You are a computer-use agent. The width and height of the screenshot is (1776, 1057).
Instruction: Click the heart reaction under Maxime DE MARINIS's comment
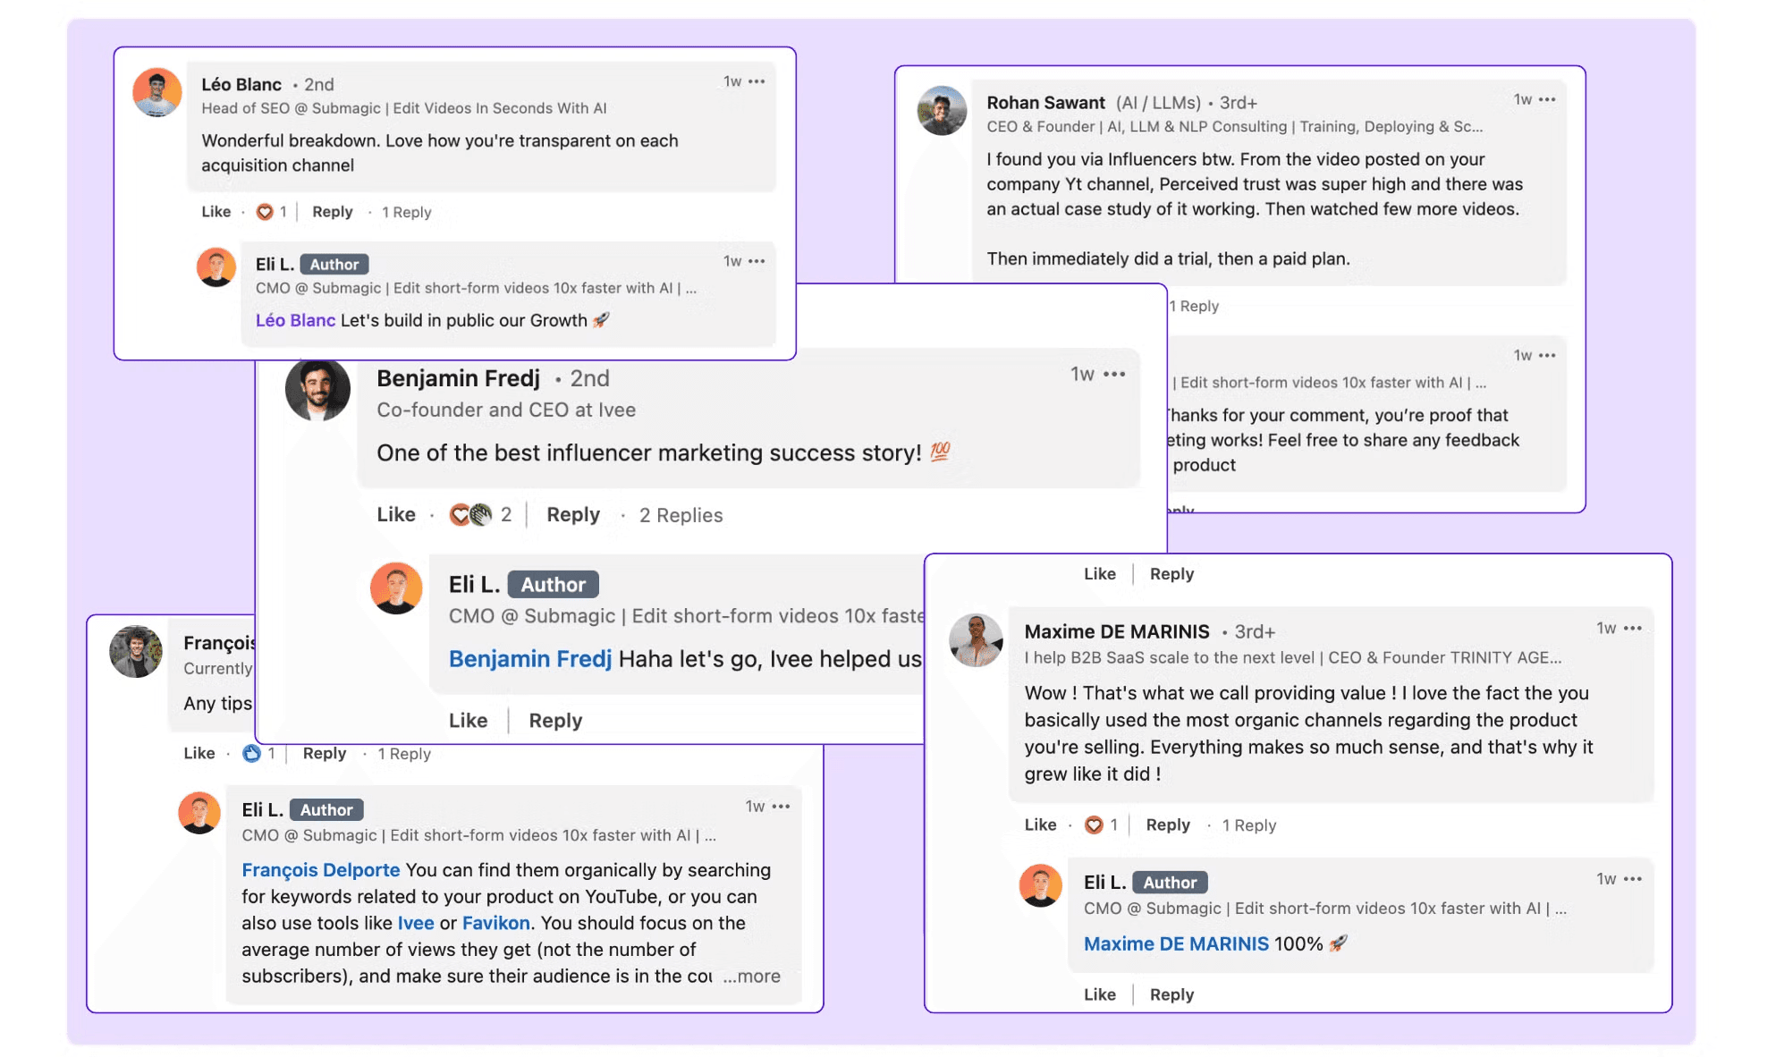point(1094,824)
